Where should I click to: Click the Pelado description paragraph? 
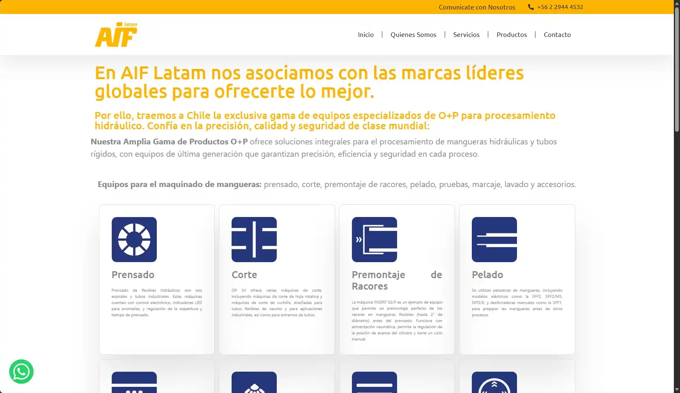[x=517, y=303]
